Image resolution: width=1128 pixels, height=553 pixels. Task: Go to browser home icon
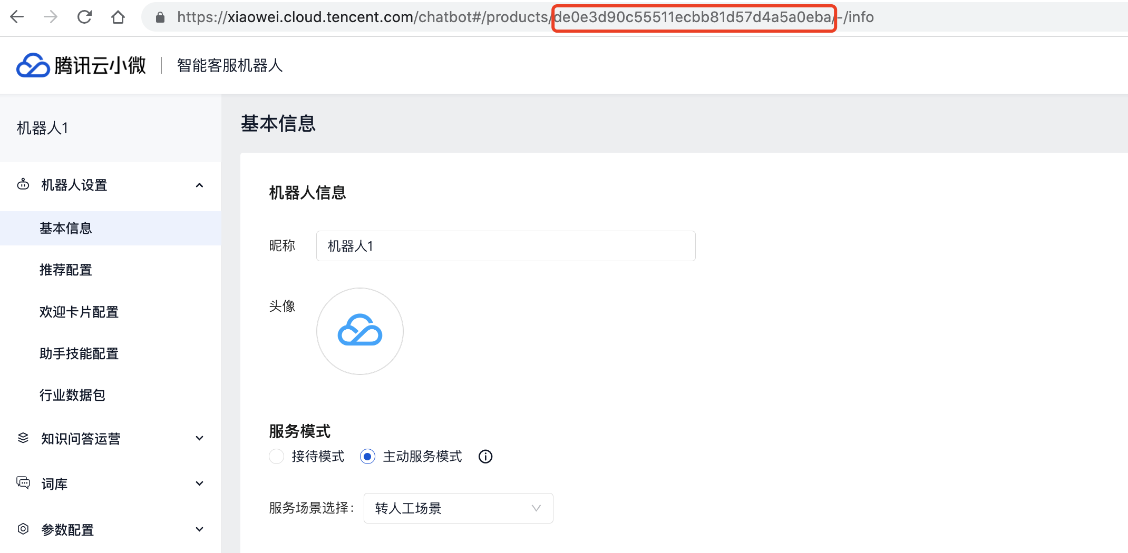(118, 17)
